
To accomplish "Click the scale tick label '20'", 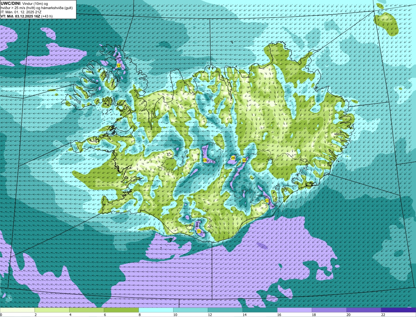I will (x=348, y=315).
